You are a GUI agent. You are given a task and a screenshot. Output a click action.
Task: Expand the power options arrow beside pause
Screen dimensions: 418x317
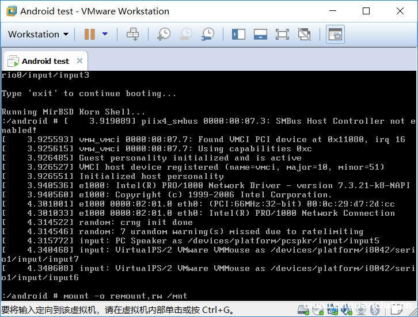click(x=105, y=34)
